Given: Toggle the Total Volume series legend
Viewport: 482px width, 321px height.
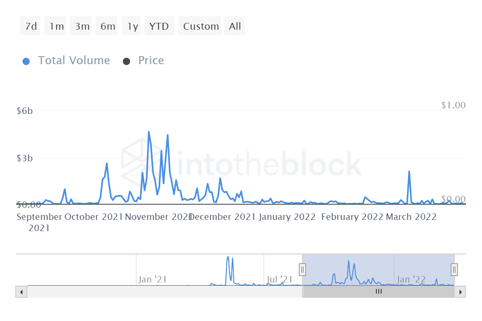Looking at the screenshot, I should [74, 61].
